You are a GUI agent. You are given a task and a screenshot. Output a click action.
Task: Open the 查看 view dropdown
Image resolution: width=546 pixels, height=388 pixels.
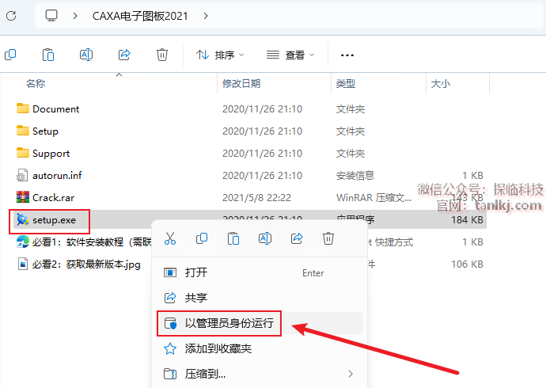click(x=290, y=55)
